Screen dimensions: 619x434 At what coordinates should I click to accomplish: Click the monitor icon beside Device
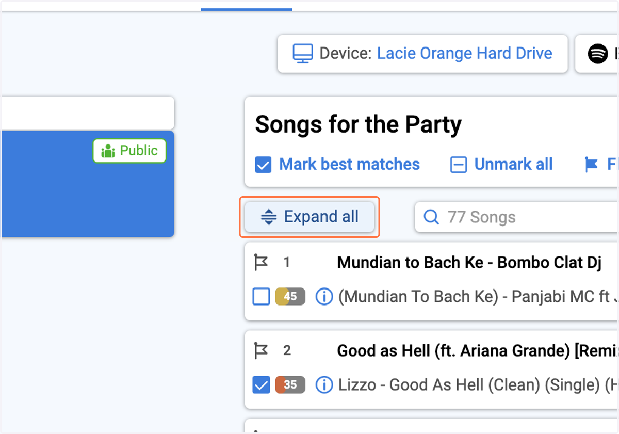point(303,54)
